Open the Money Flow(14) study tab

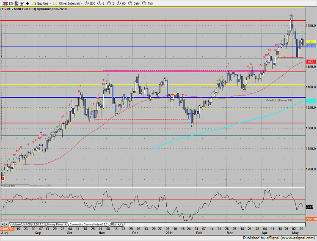[57, 224]
